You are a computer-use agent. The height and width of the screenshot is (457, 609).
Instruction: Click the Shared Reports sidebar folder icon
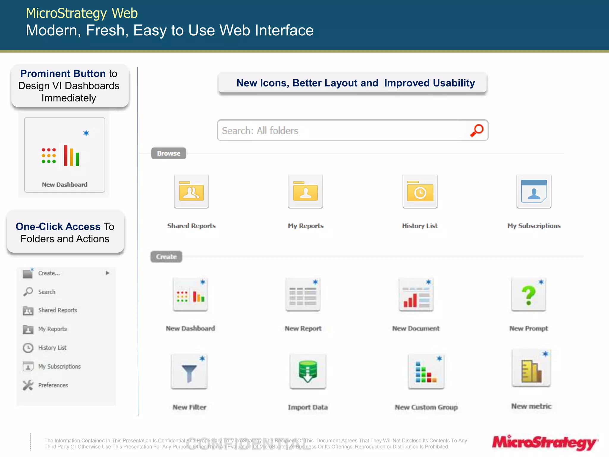(28, 311)
